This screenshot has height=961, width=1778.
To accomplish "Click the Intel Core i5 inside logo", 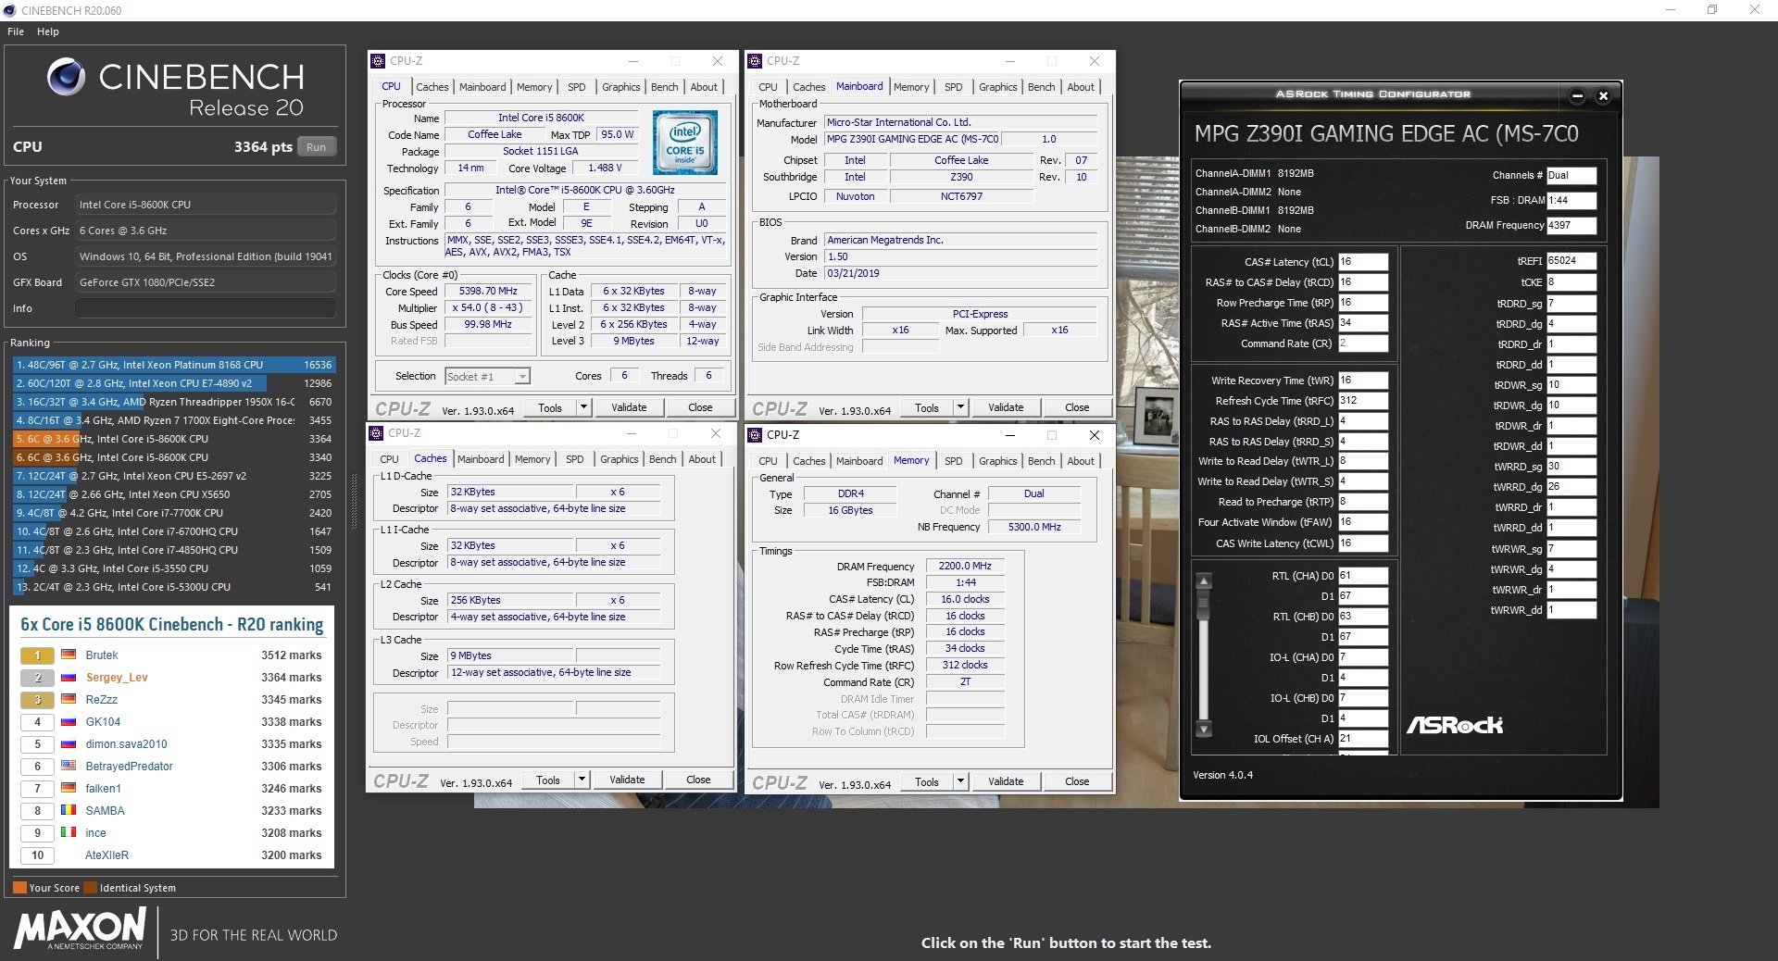I will pyautogui.click(x=684, y=144).
